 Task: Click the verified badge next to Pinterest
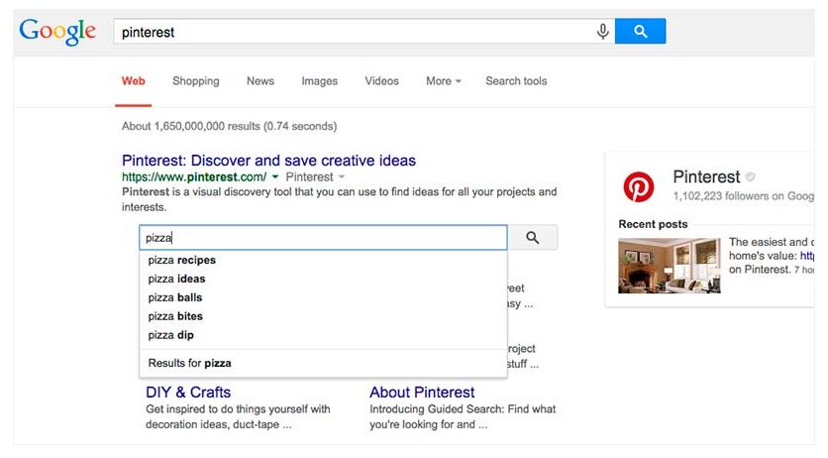(751, 177)
